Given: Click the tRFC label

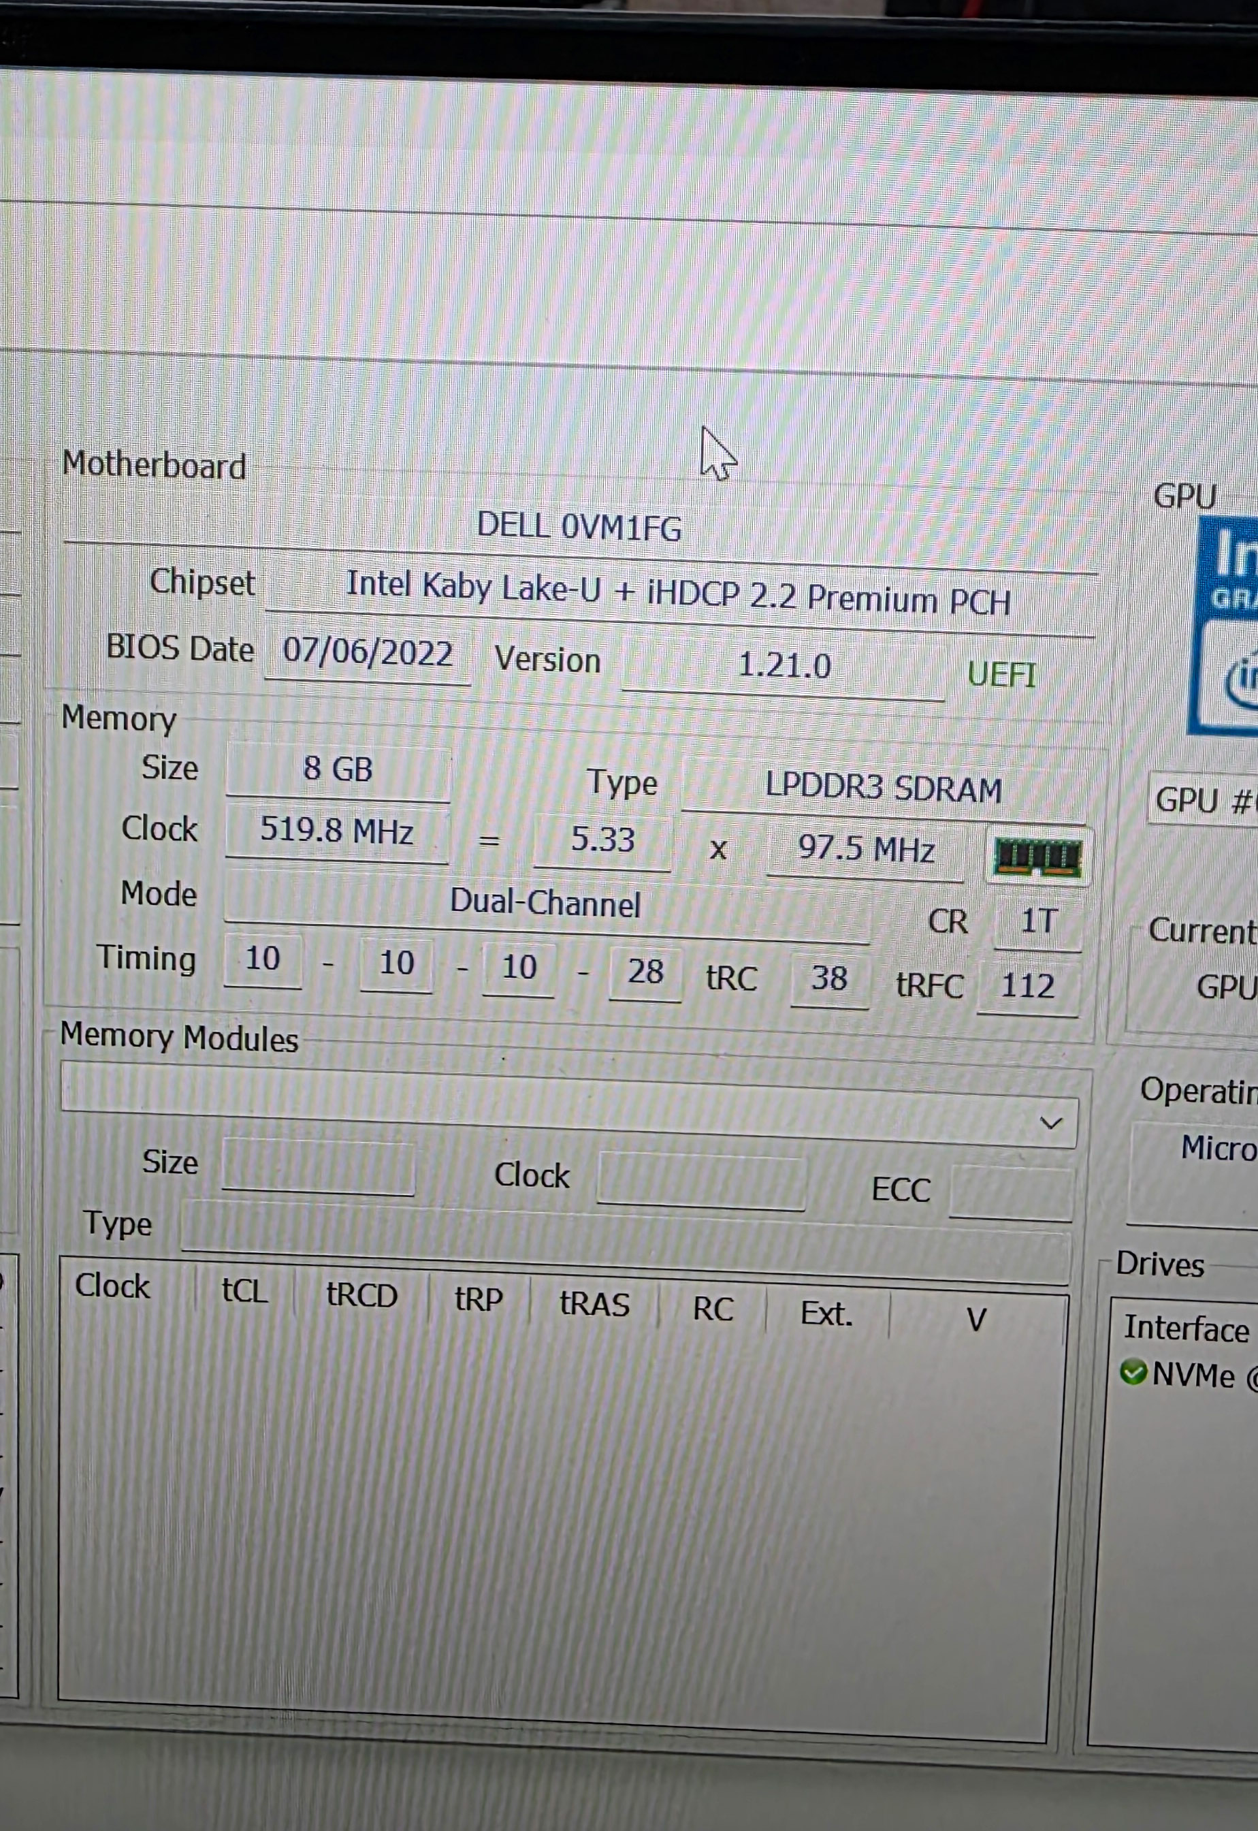Looking at the screenshot, I should 930,985.
